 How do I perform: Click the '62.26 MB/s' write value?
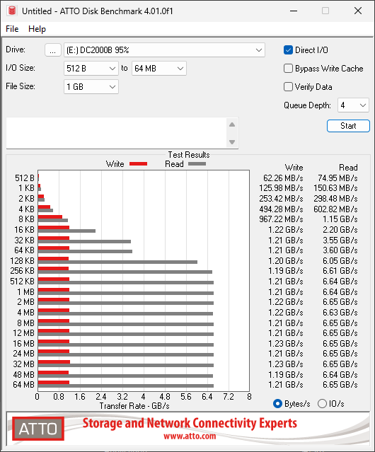[x=283, y=178]
